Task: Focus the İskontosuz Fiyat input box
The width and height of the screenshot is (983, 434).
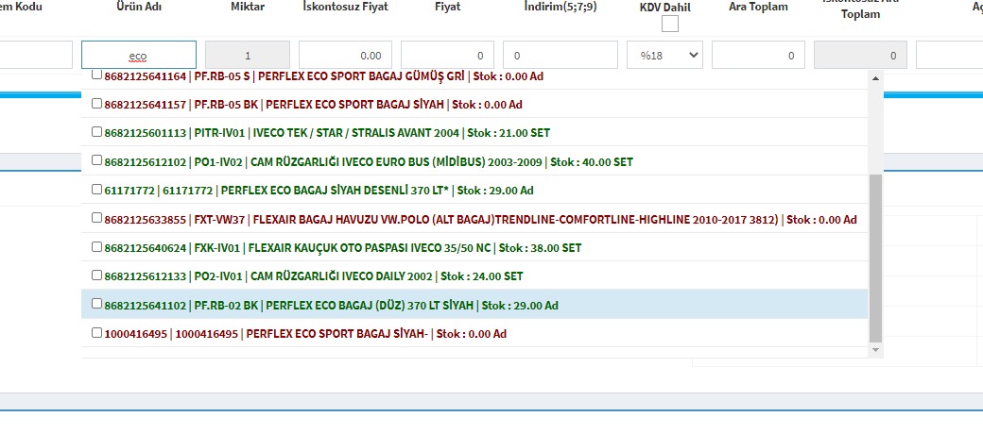Action: (x=345, y=56)
